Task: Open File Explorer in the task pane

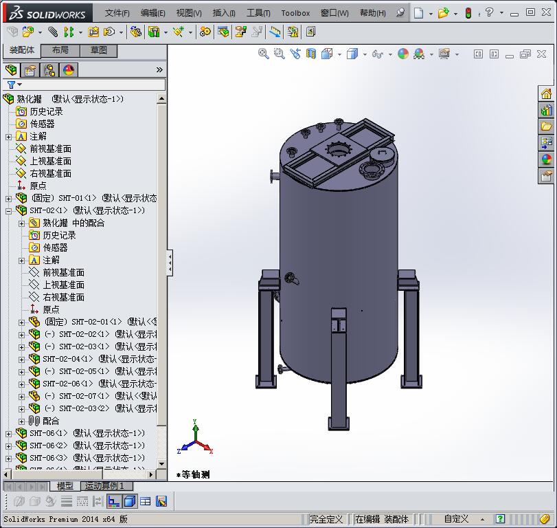Action: (546, 126)
